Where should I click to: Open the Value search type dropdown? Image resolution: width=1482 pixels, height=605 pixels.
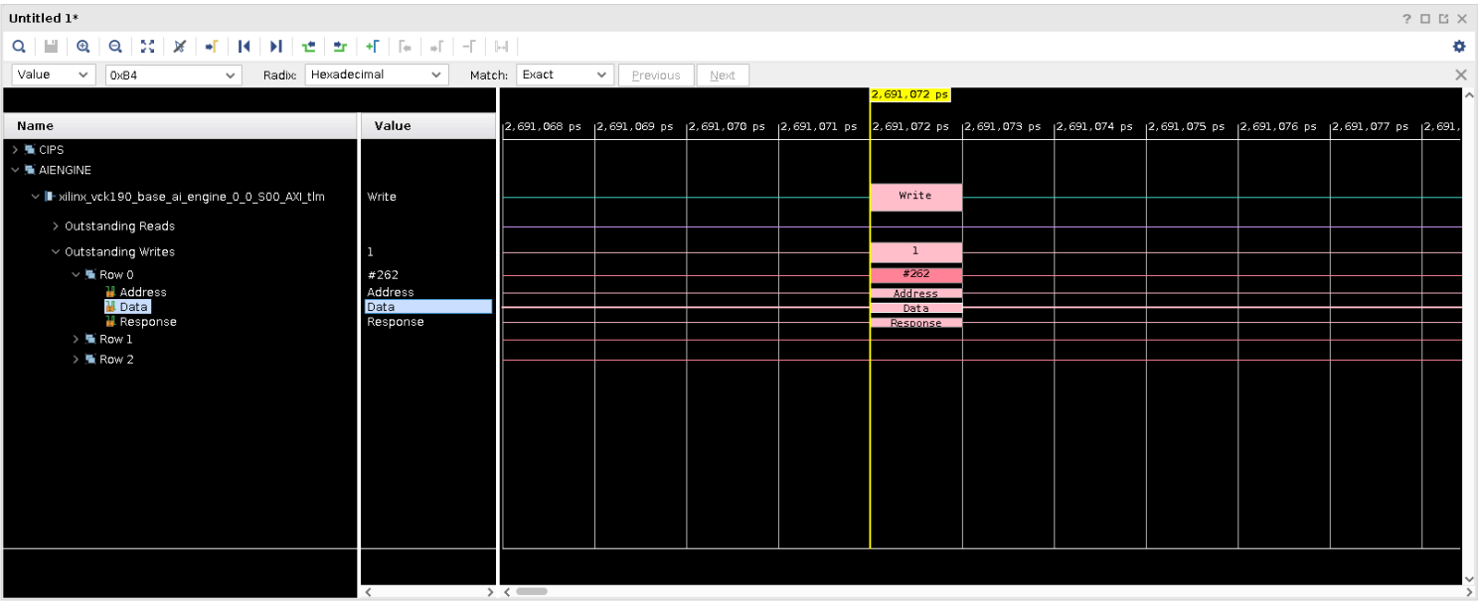[54, 75]
